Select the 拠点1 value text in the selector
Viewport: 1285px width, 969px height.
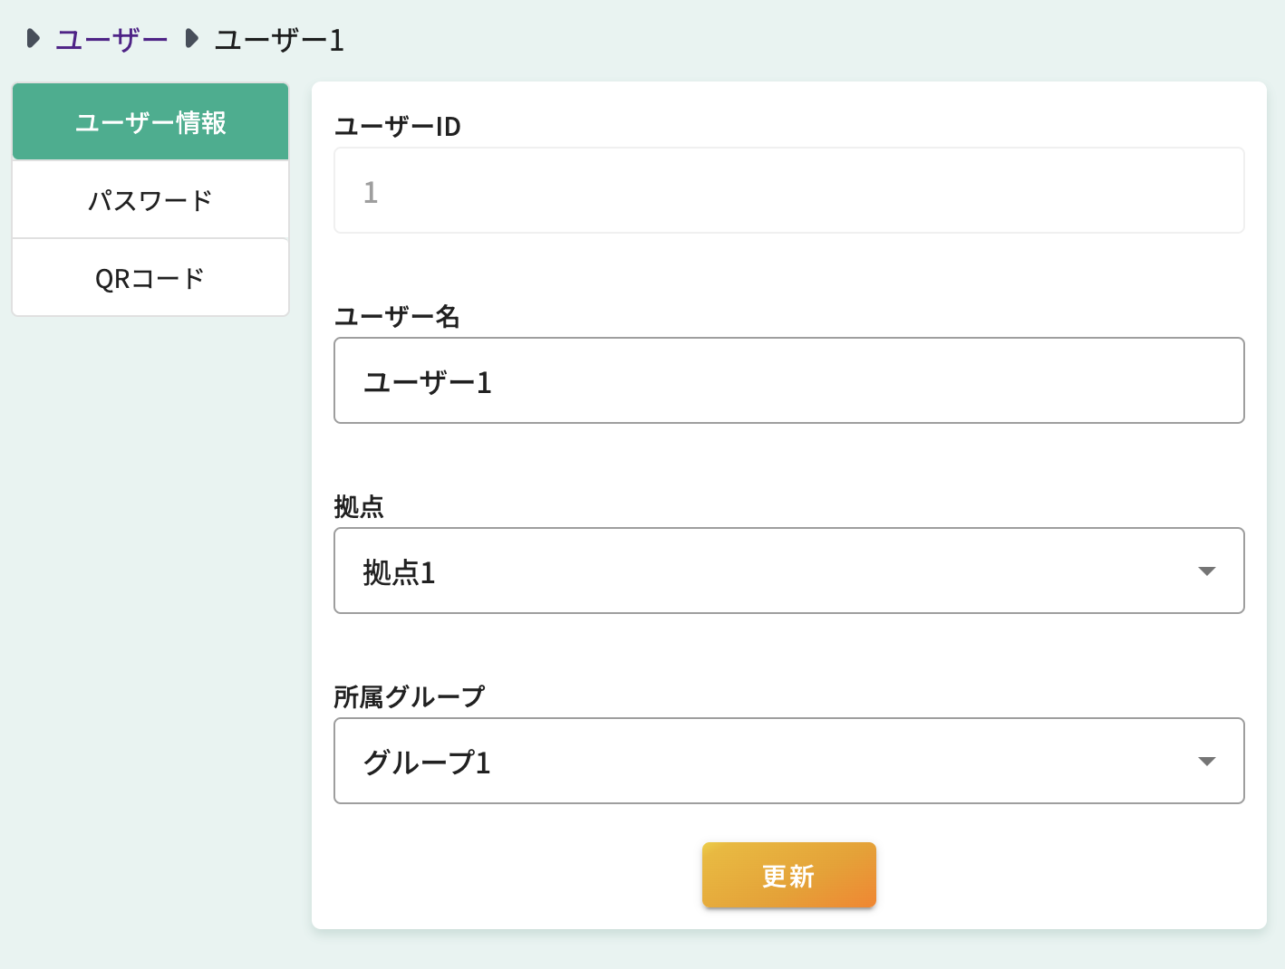pyautogui.click(x=399, y=572)
